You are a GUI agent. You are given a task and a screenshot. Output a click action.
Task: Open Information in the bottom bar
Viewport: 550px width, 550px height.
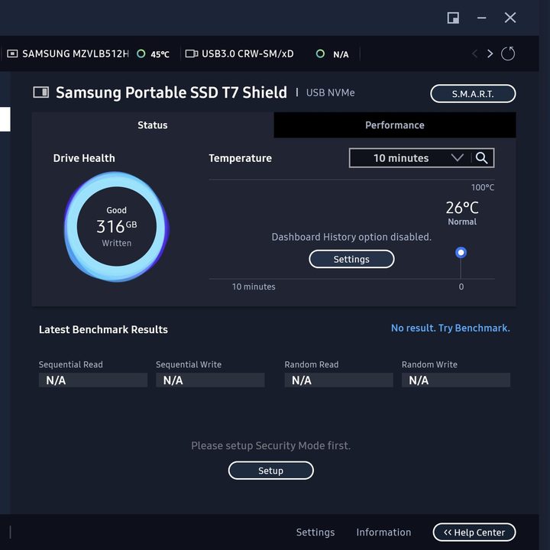pos(383,532)
